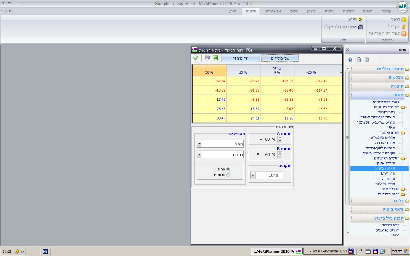Viewport: 410px width, 256px height.
Task: Click the בטור cascade windows ribbon button
Action: [x=398, y=20]
